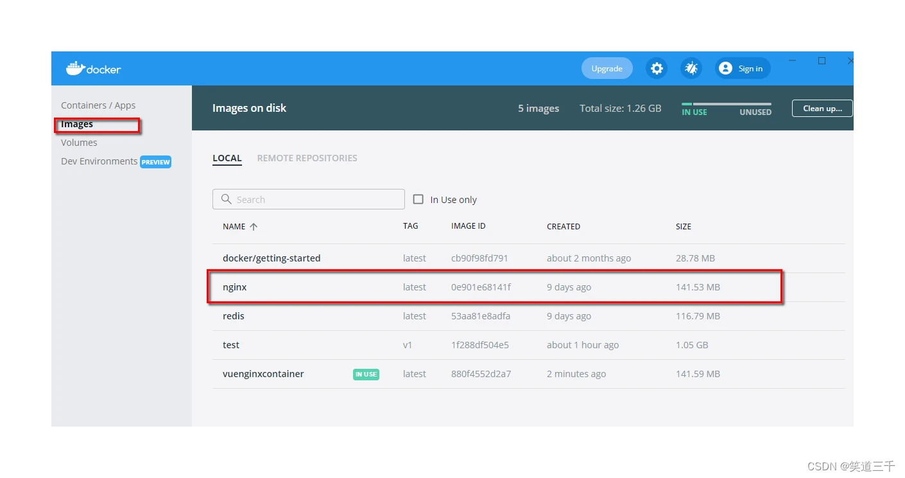Select the redis image row
The height and width of the screenshot is (478, 905).
click(529, 316)
